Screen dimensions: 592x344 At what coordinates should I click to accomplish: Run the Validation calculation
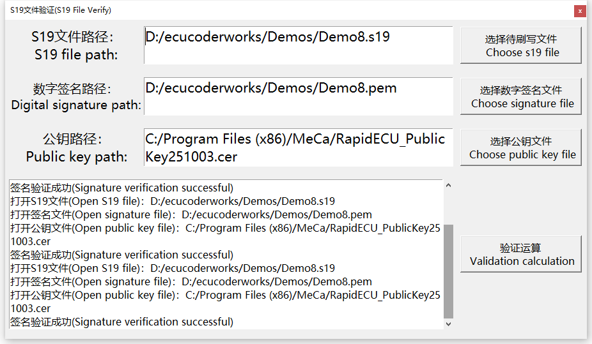[x=521, y=255]
